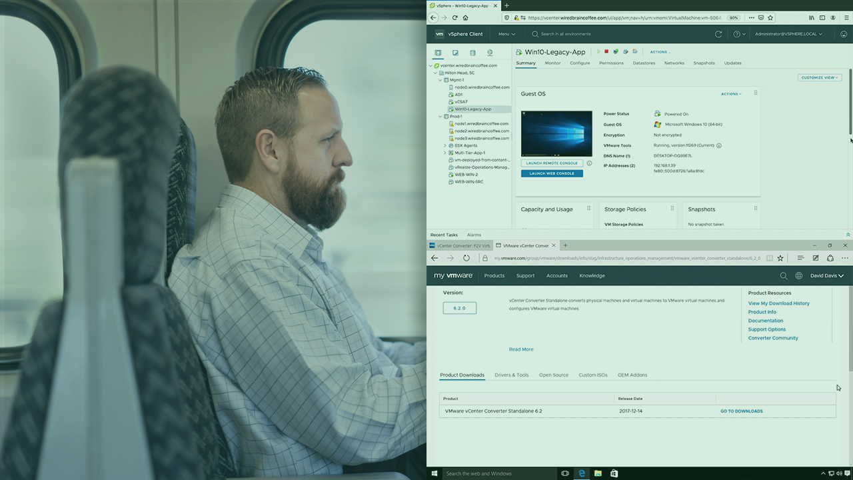
Task: Click the Windows console preview thumbnail
Action: point(556,133)
